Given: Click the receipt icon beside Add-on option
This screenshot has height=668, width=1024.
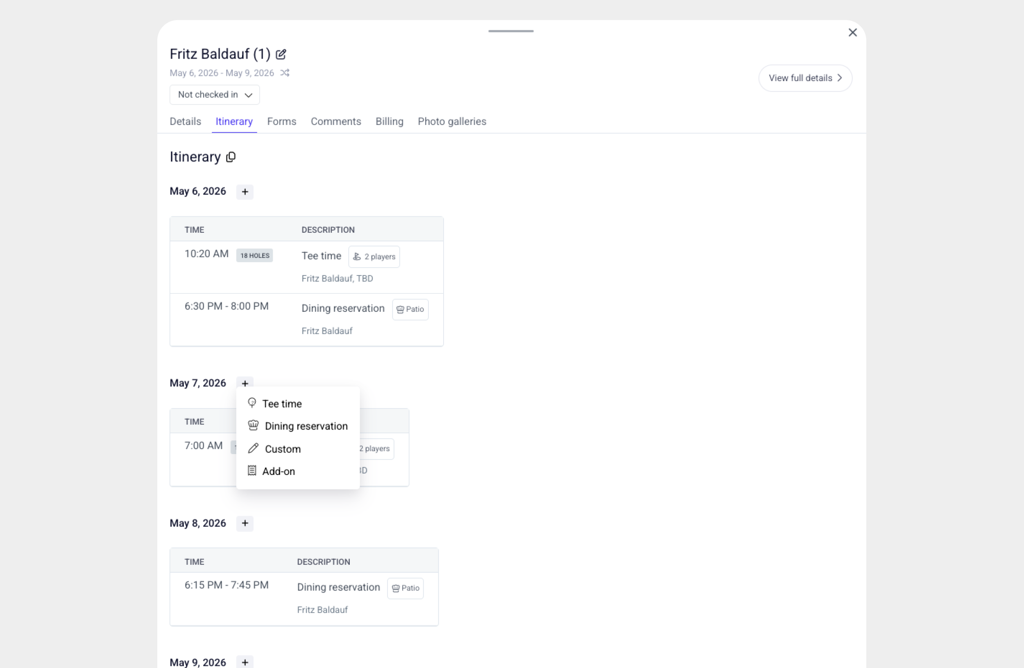Looking at the screenshot, I should point(253,471).
